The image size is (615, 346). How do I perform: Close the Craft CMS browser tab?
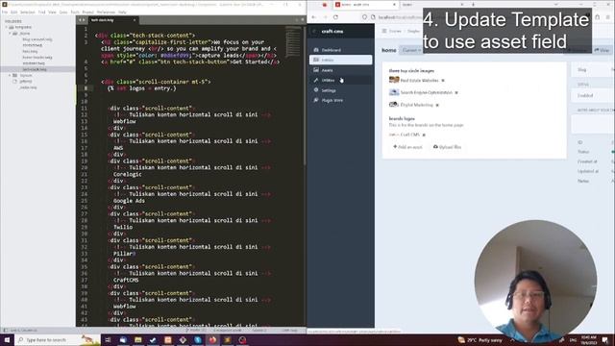point(394,4)
